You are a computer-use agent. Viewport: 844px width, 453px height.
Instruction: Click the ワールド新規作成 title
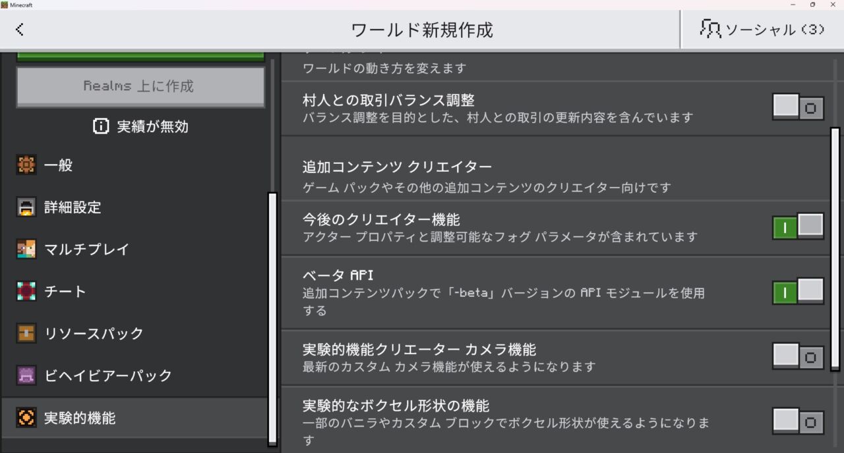[x=422, y=30]
